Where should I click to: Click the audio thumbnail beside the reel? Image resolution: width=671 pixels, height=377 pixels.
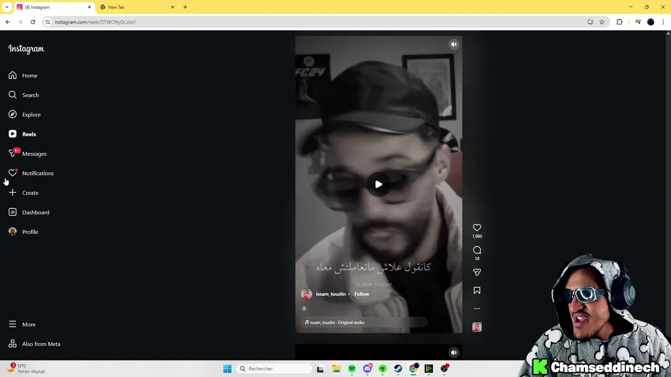[477, 327]
